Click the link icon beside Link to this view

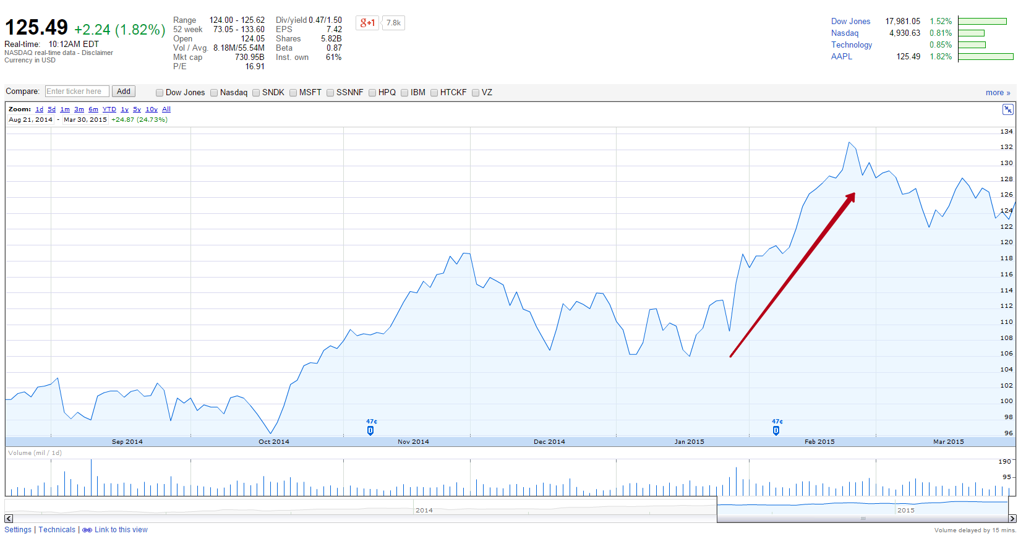[x=87, y=530]
